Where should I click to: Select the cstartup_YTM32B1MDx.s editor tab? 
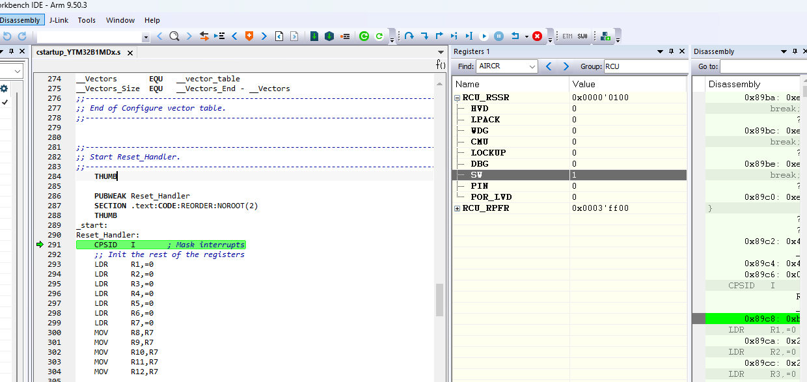pos(78,53)
